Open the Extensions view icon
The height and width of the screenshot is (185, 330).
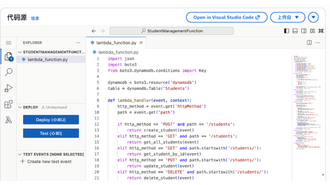coord(8,104)
